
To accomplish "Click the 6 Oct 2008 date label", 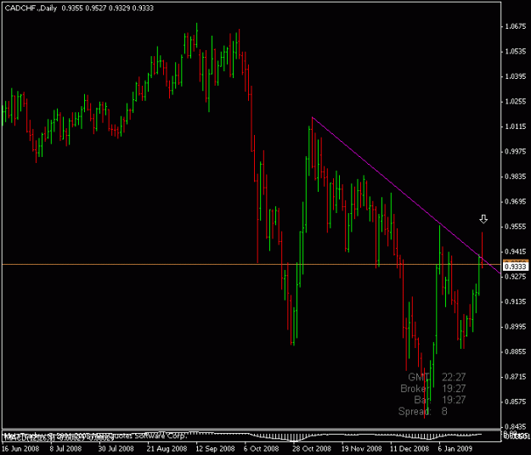I will 261,449.
